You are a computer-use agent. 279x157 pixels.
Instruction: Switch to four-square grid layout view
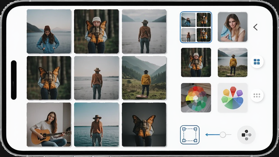(x=257, y=62)
